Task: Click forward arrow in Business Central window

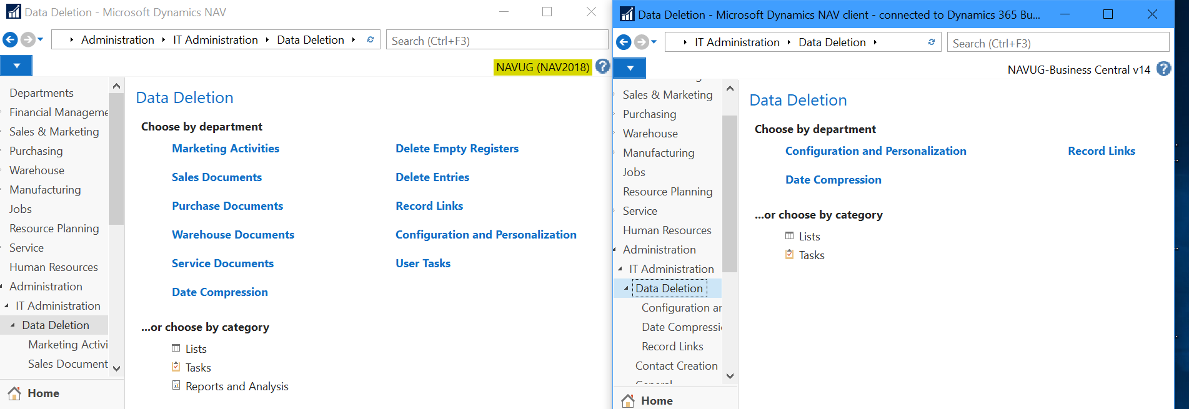Action: coord(641,42)
